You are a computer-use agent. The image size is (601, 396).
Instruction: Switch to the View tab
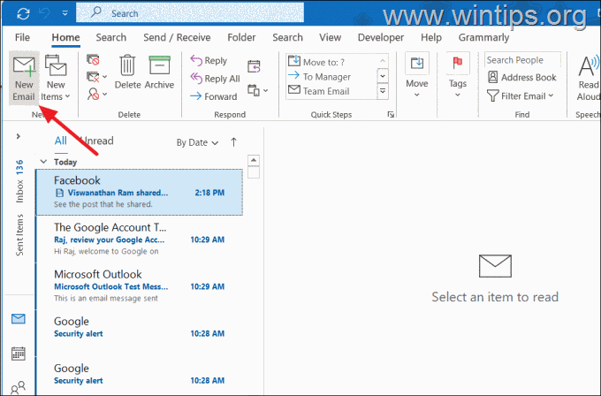pyautogui.click(x=330, y=38)
